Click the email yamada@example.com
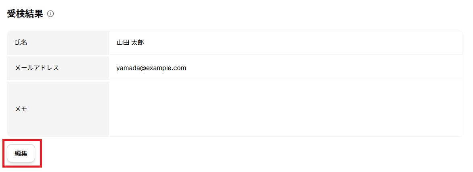 [x=151, y=68]
